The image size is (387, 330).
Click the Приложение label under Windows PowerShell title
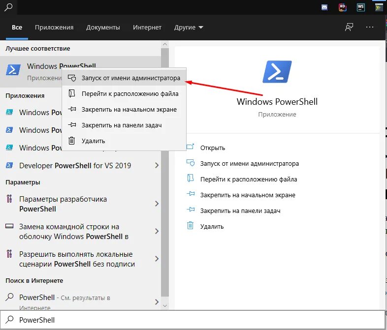click(x=277, y=115)
